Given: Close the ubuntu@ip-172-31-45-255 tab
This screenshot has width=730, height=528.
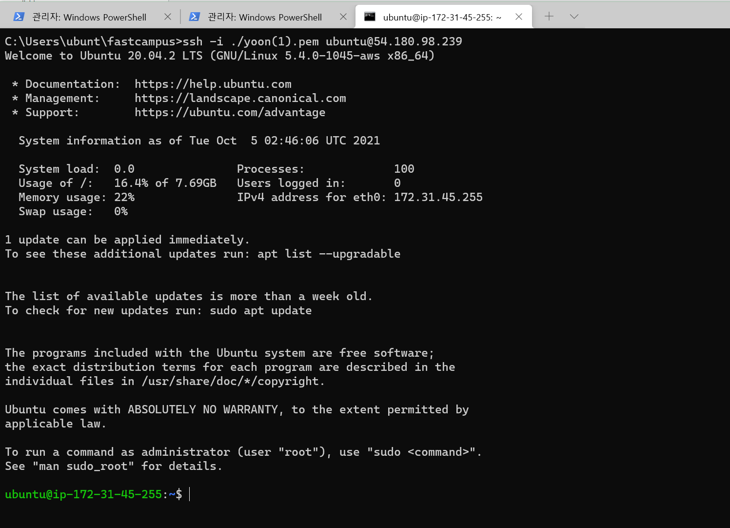Looking at the screenshot, I should (519, 17).
